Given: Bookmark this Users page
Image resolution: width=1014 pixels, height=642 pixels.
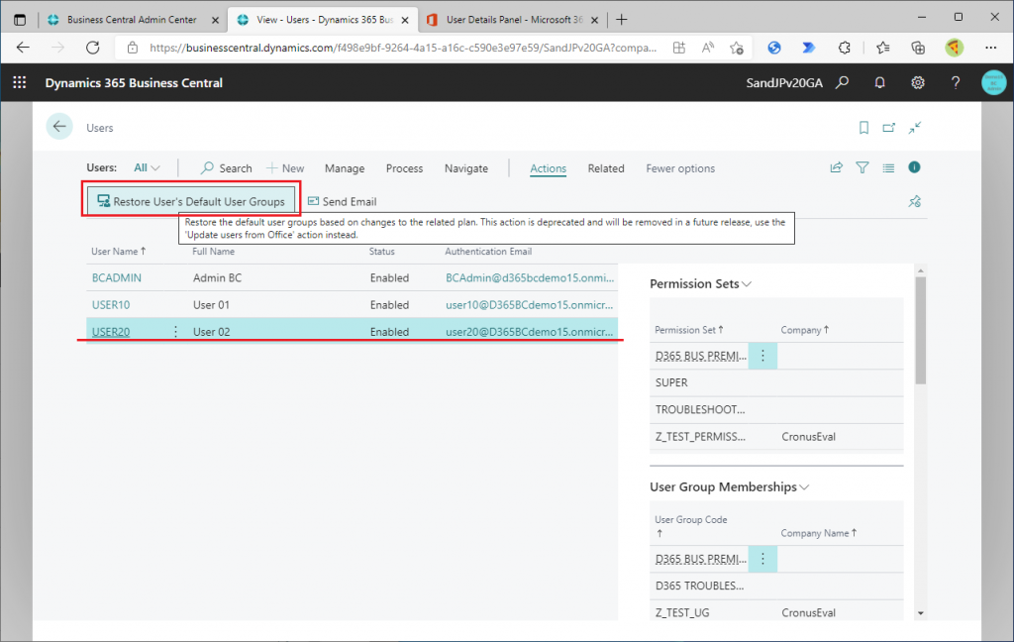Looking at the screenshot, I should [863, 128].
